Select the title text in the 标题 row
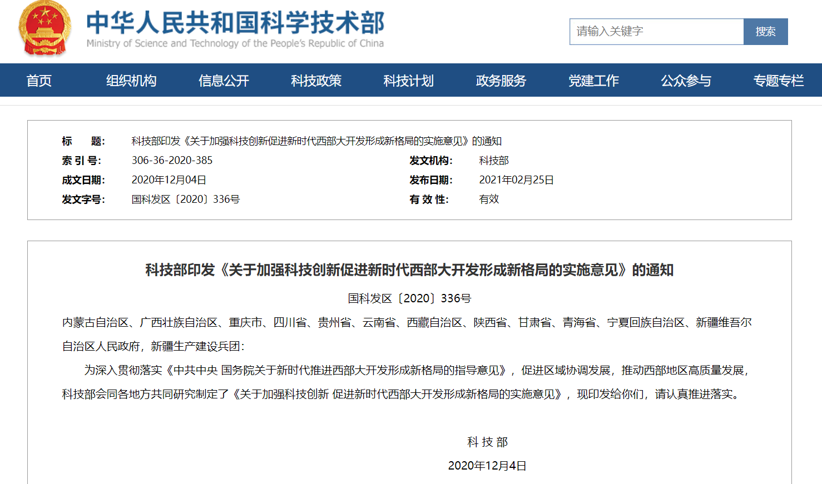This screenshot has width=822, height=484. pos(316,141)
